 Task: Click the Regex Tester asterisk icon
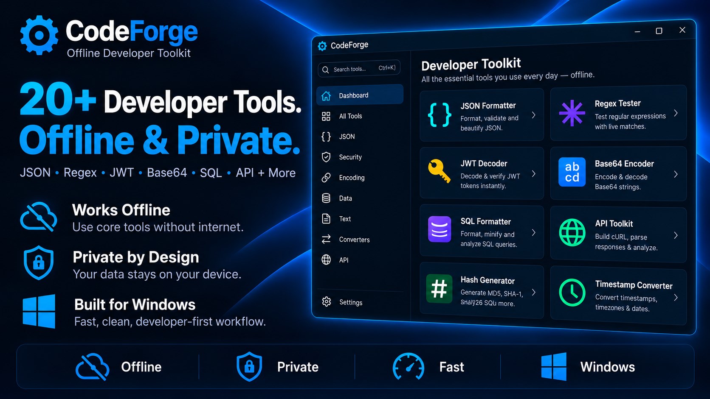pos(572,113)
